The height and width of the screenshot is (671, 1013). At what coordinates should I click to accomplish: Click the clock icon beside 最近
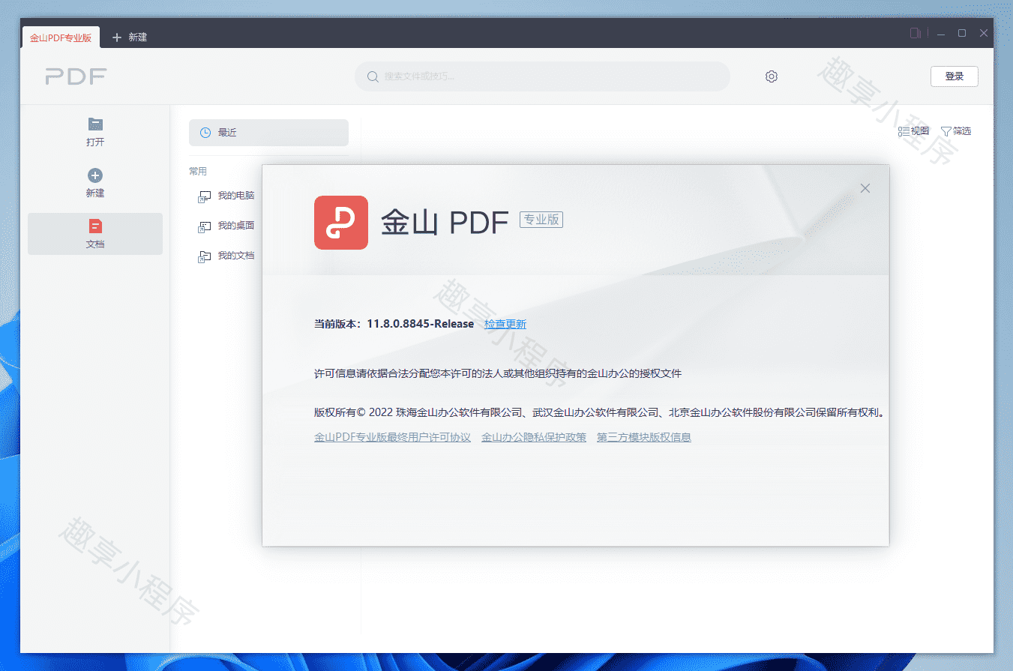click(x=205, y=133)
